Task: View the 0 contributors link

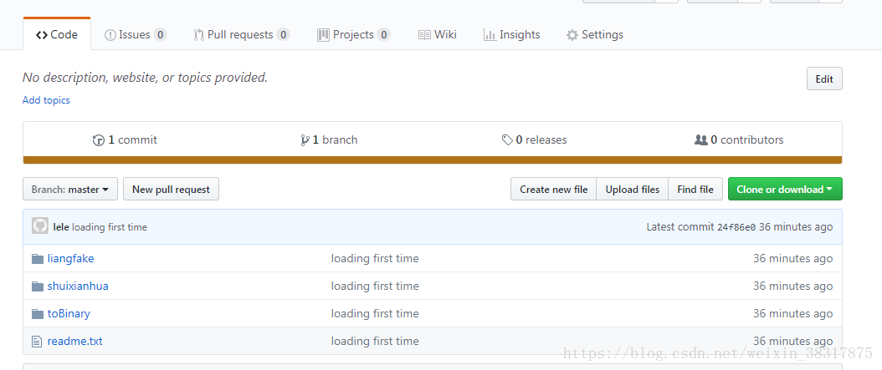Action: 739,139
